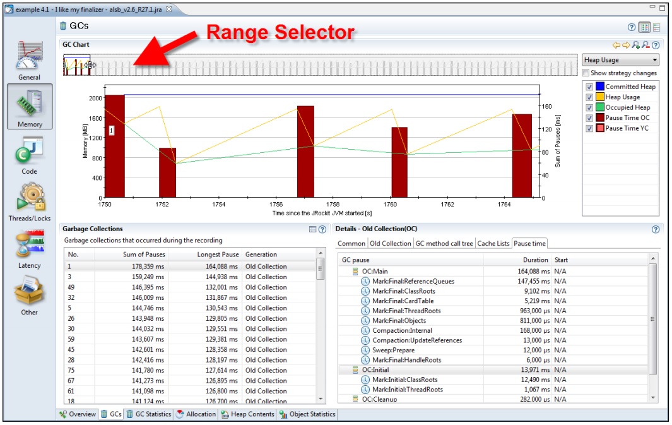Switch to the GC method call tree tab
This screenshot has width=672, height=425.
click(444, 243)
